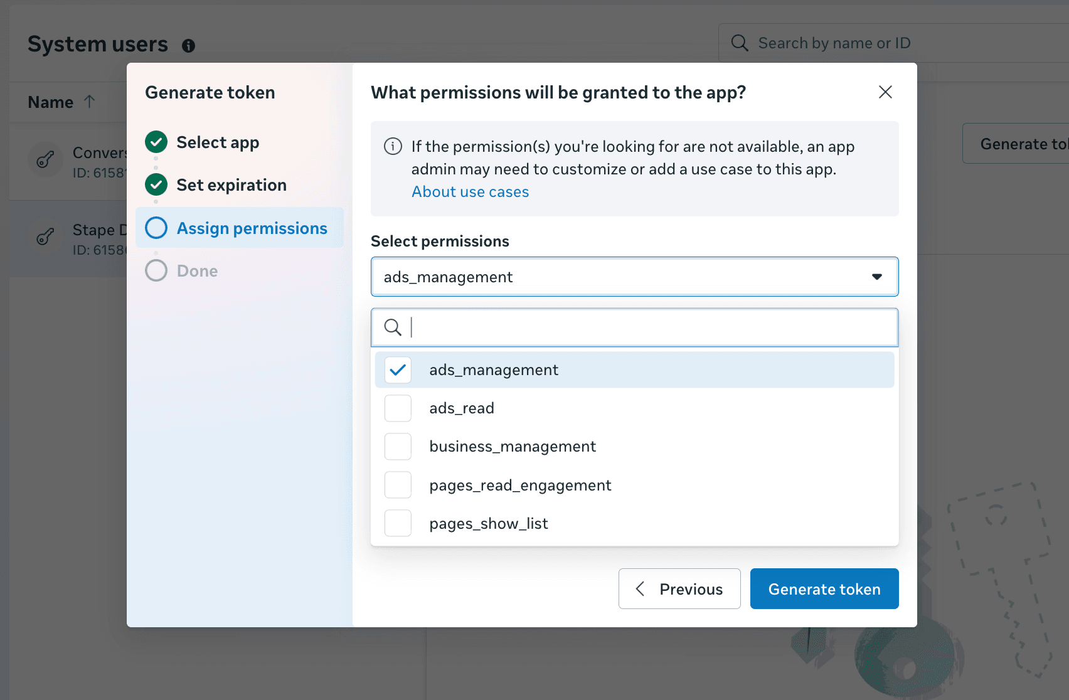Image resolution: width=1069 pixels, height=700 pixels.
Task: Check the business_management permission
Action: tap(397, 446)
